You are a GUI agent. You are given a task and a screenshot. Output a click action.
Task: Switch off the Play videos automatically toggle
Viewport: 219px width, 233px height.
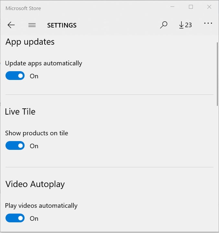click(x=15, y=218)
